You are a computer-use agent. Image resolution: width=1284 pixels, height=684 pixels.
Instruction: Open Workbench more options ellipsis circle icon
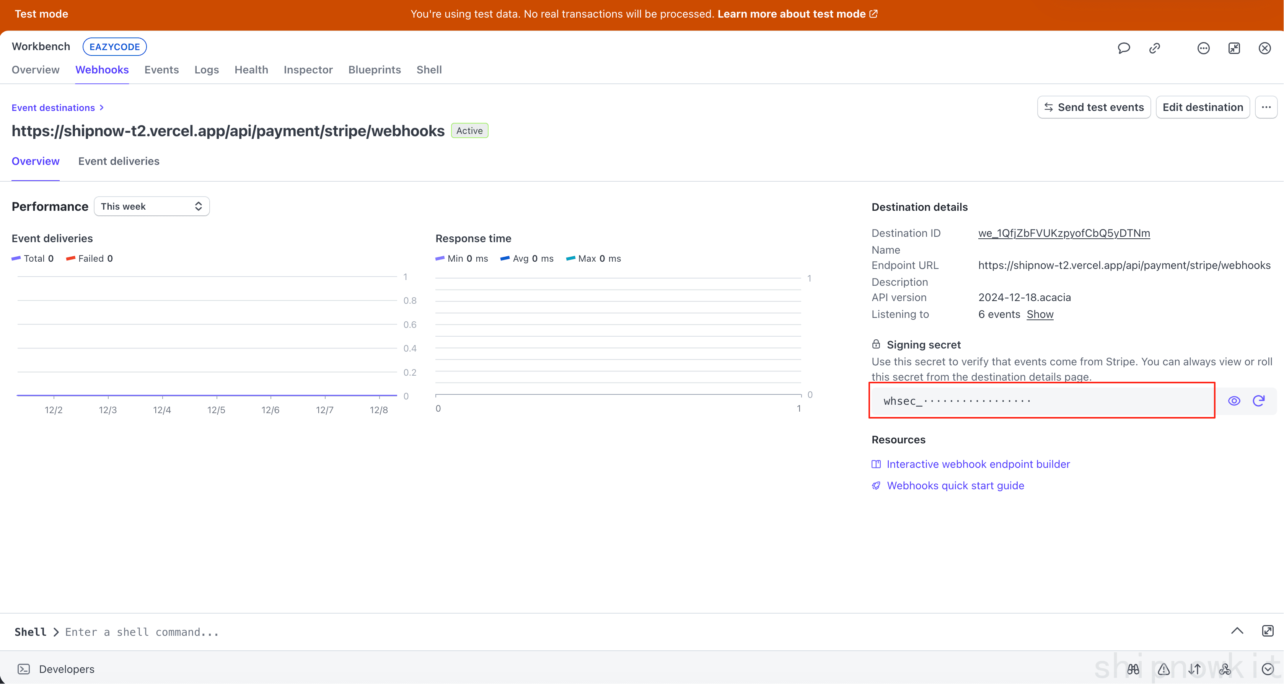tap(1203, 48)
